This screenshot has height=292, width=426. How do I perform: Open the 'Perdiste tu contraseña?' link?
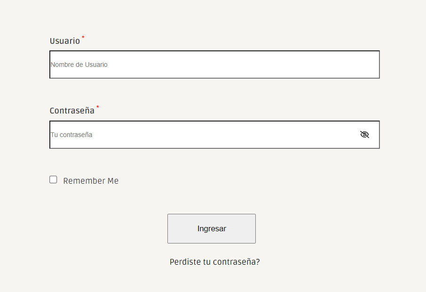pos(214,262)
